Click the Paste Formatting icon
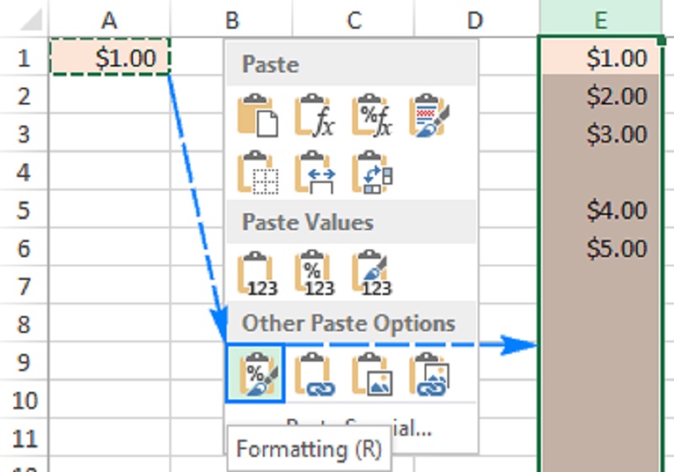This screenshot has width=674, height=472. click(255, 373)
